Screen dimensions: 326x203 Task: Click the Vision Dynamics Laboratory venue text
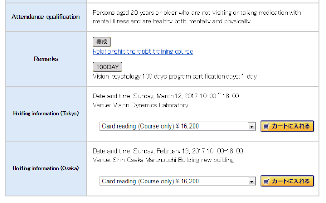(x=151, y=105)
